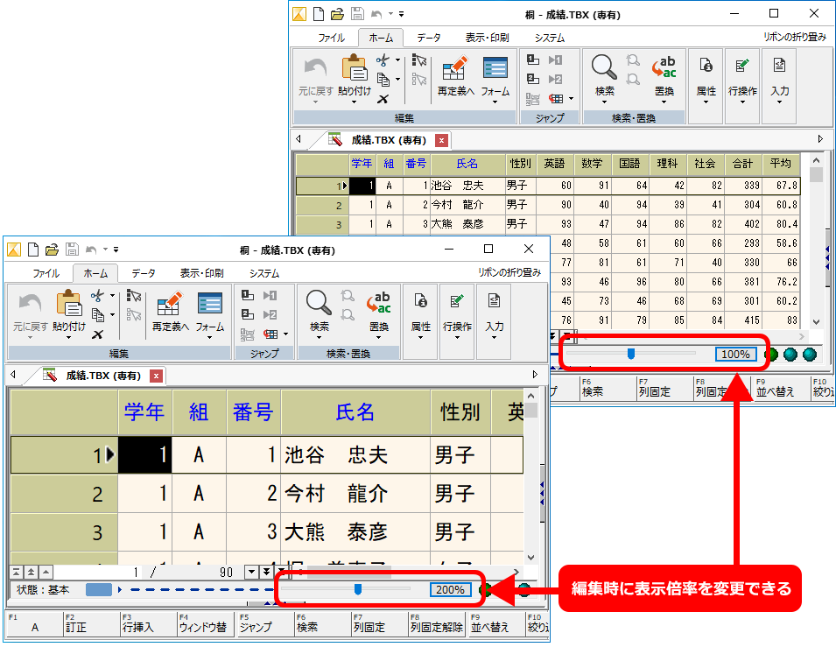Open フォーム icon in the back window ribbon
This screenshot has height=647, width=836.
[x=495, y=68]
